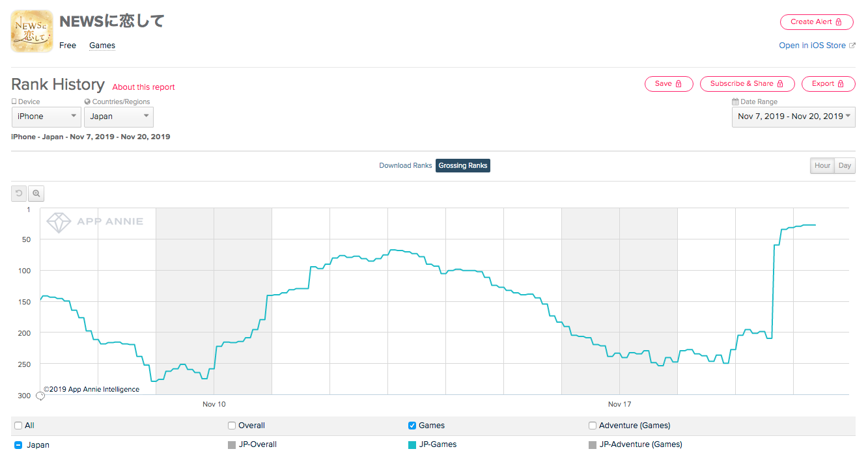
Task: Open the About this report link
Action: [x=144, y=87]
